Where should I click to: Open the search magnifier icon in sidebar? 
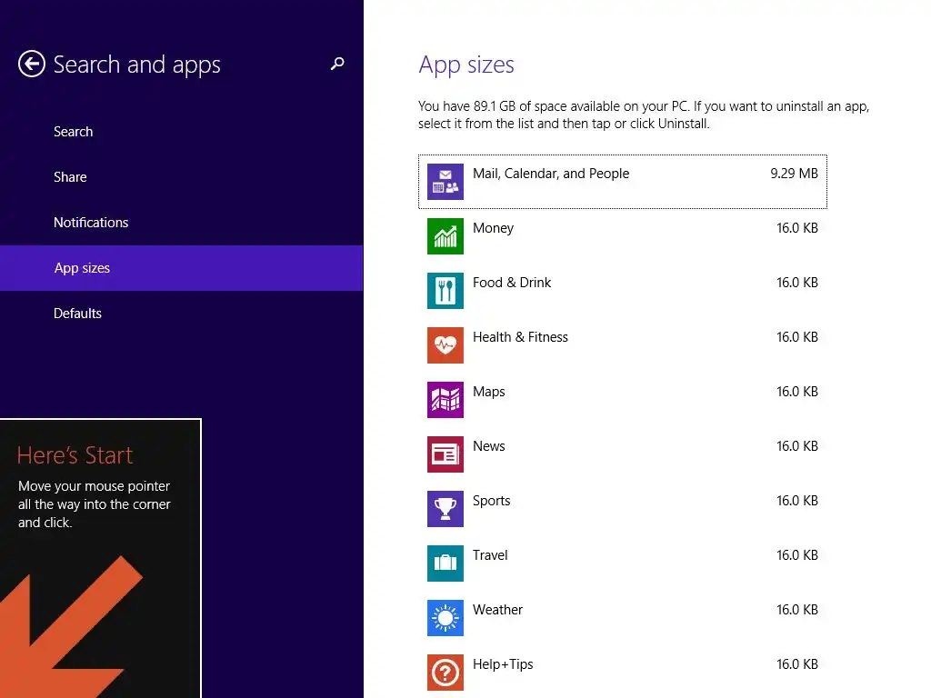coord(337,64)
